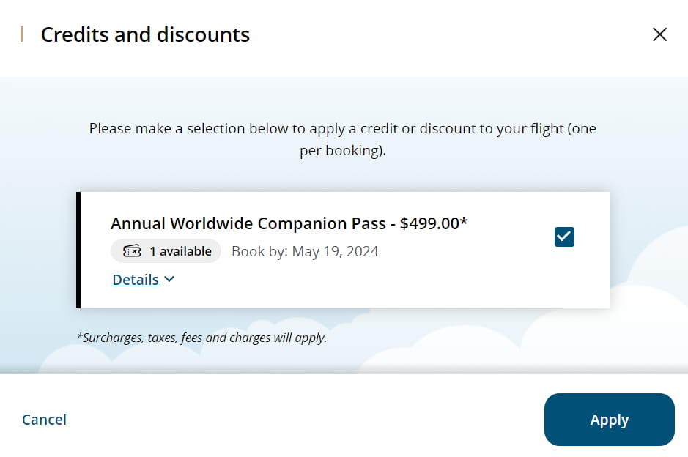Click the ticket icon beside 1 available
688x457 pixels.
click(x=132, y=251)
